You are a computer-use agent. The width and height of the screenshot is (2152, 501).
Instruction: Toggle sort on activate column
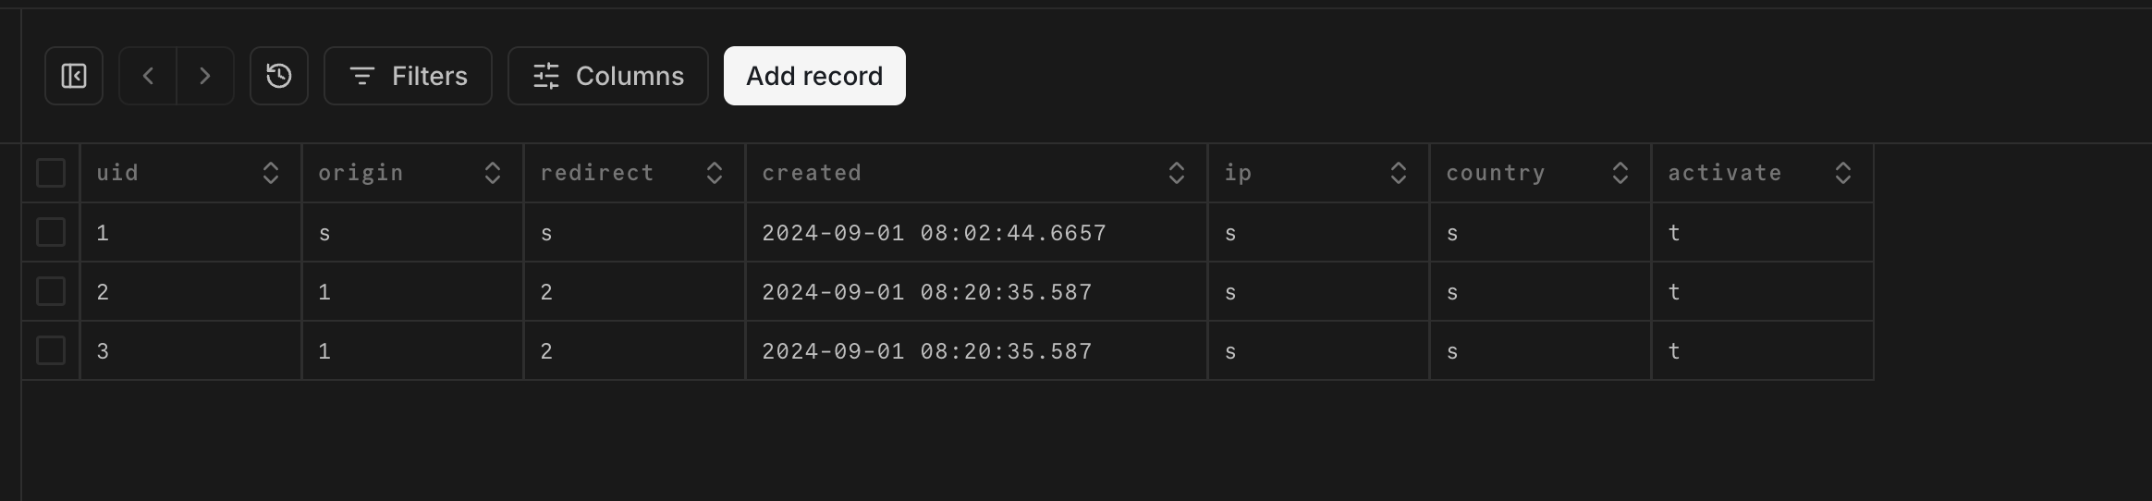(1843, 173)
